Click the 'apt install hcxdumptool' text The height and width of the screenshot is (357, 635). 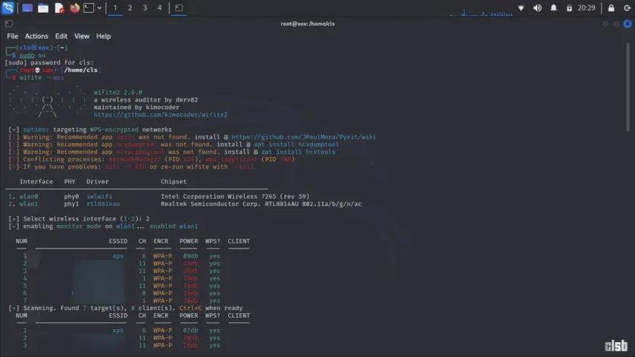pos(296,144)
